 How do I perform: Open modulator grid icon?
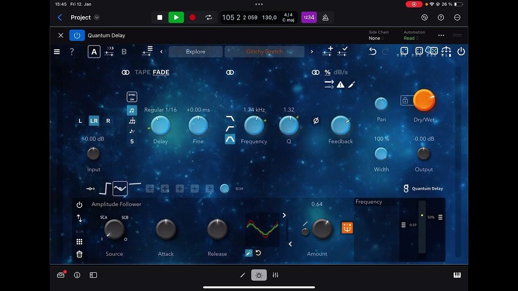click(79, 242)
